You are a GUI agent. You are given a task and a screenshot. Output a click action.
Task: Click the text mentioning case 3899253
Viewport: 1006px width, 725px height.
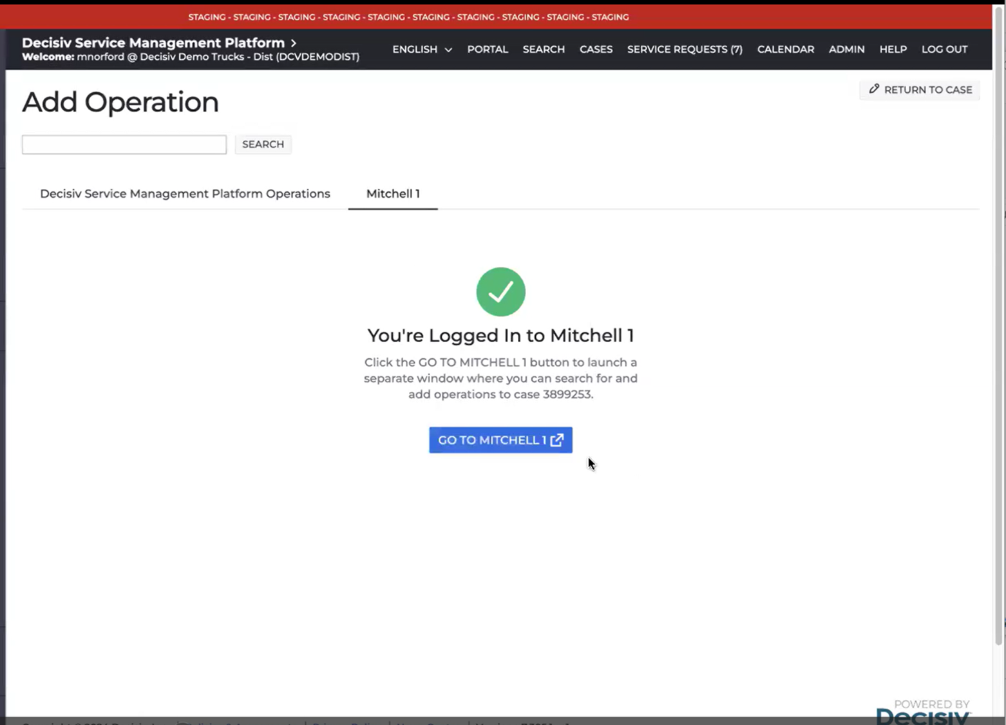tap(500, 378)
